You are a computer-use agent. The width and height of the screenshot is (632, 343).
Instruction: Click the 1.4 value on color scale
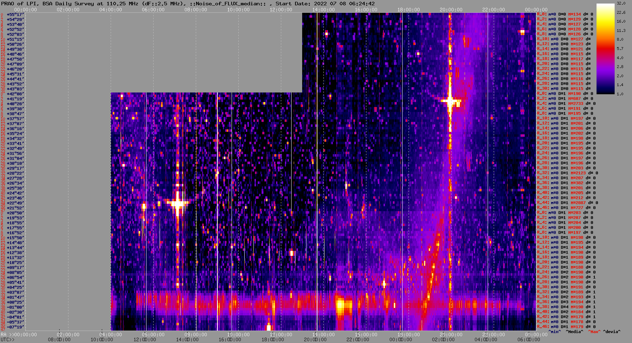point(620,85)
